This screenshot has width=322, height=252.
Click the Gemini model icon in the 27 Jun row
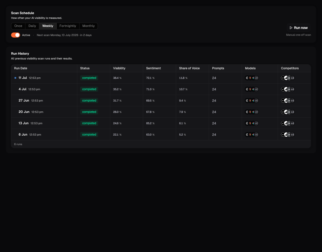tap(253, 101)
